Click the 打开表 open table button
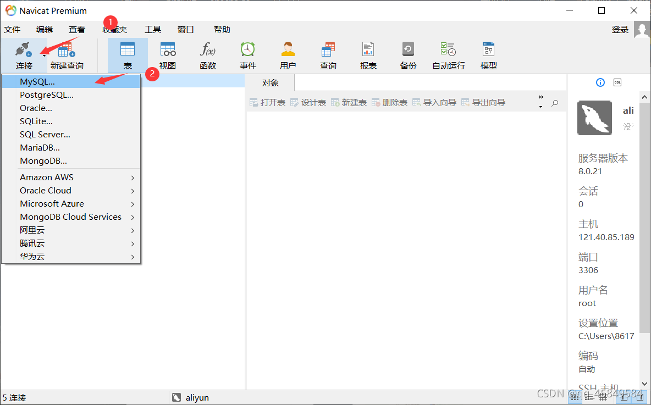 (x=267, y=103)
